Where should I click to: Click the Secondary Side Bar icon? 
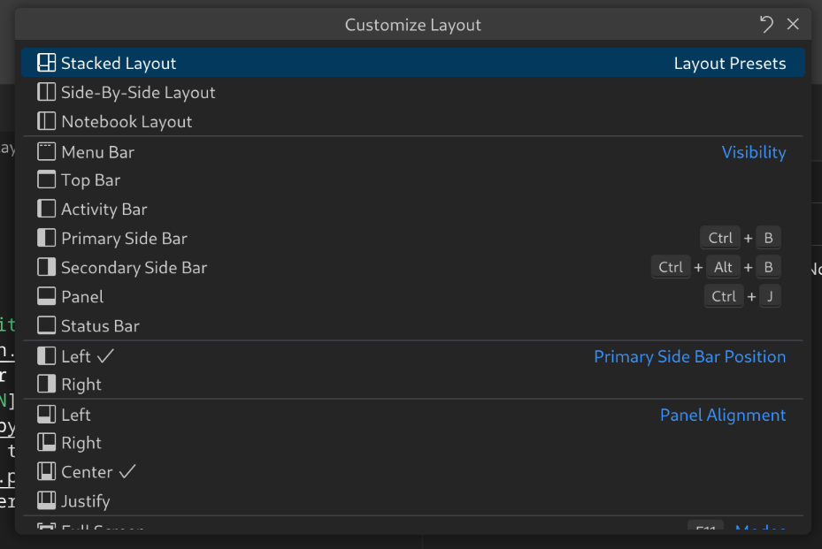[45, 267]
